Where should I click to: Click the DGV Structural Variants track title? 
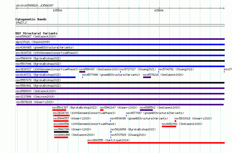(36, 33)
